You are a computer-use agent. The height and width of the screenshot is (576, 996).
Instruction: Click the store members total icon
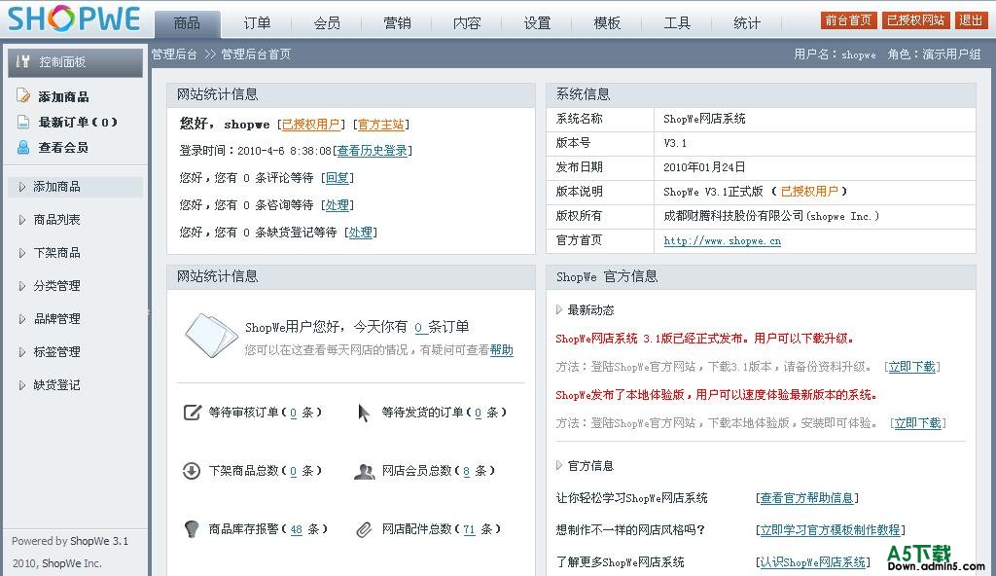(365, 471)
